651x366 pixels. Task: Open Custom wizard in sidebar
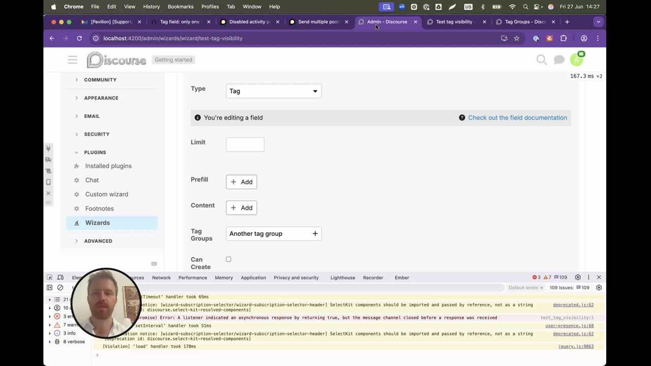click(107, 194)
